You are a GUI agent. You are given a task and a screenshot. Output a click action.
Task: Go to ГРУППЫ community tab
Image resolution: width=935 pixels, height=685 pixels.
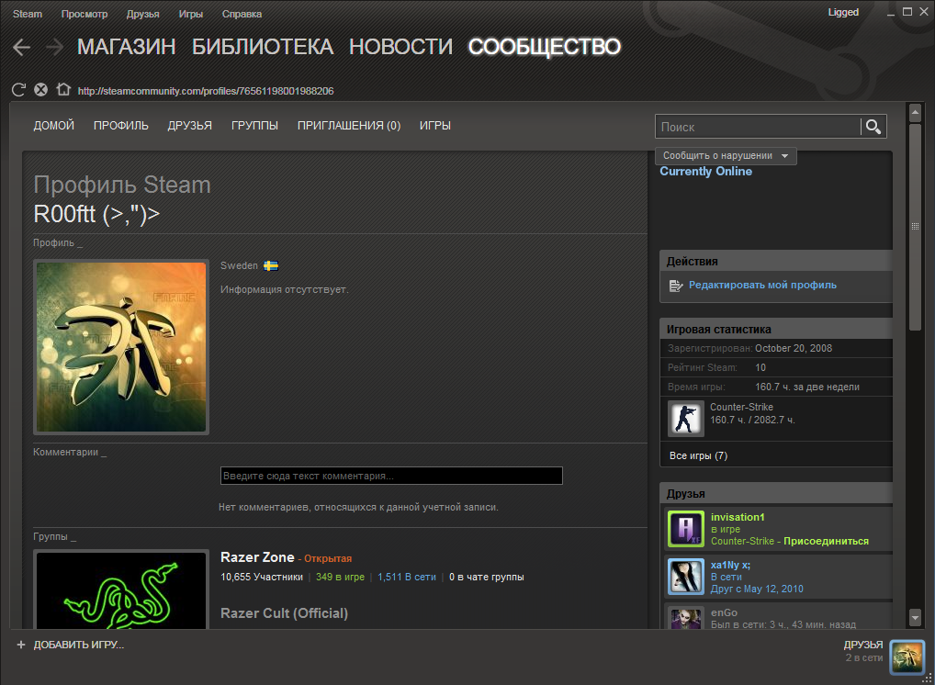pyautogui.click(x=254, y=125)
